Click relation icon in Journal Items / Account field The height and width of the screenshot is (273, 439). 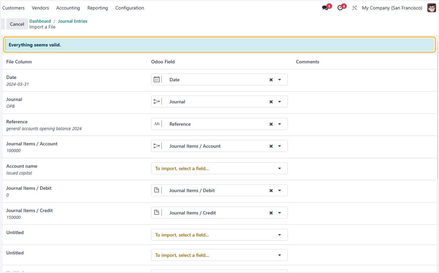157,146
